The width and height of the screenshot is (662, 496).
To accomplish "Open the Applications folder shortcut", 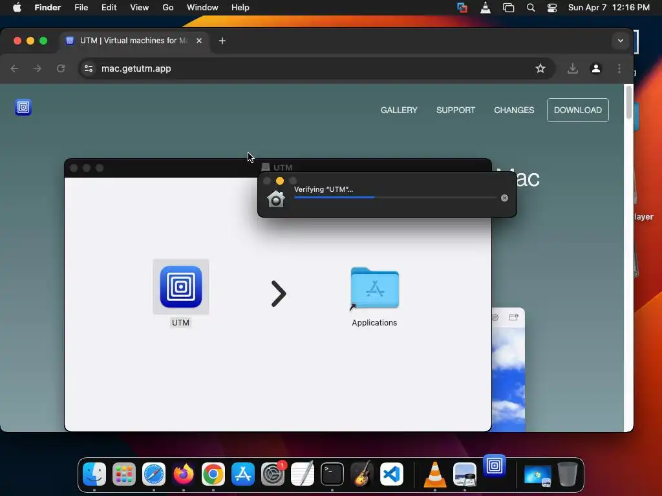I will point(374,288).
